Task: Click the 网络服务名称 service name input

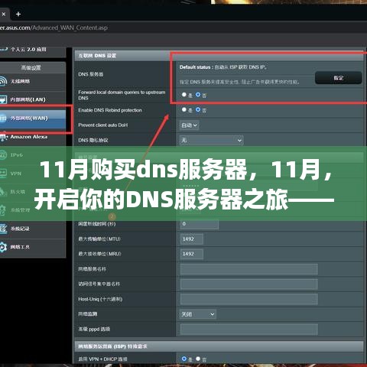Action: (x=249, y=269)
